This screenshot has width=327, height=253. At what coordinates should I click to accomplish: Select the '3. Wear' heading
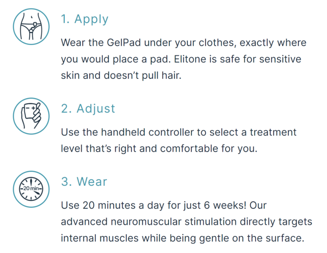pyautogui.click(x=84, y=182)
